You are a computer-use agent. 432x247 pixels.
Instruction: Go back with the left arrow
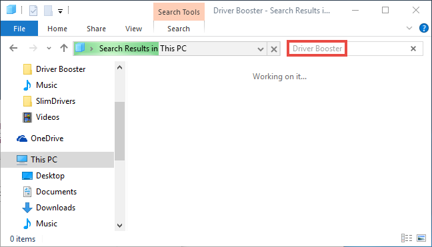pyautogui.click(x=13, y=49)
